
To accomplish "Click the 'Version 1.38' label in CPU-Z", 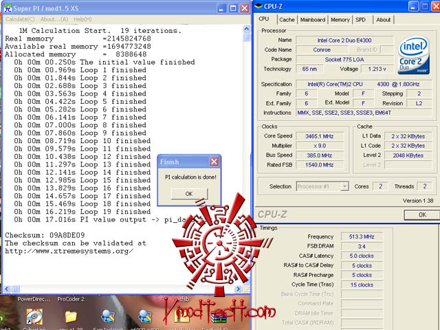I will pyautogui.click(x=418, y=201).
